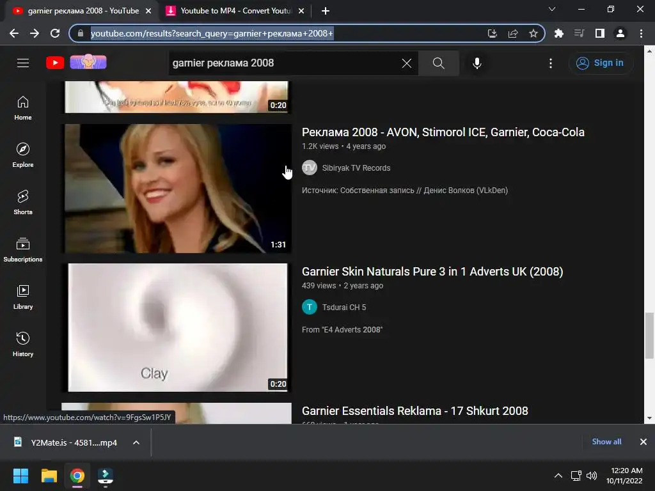Go forward with browser forward arrow
Image resolution: width=655 pixels, height=491 pixels.
pos(35,33)
